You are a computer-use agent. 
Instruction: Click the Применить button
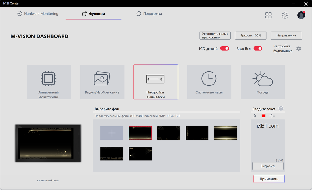269,179
